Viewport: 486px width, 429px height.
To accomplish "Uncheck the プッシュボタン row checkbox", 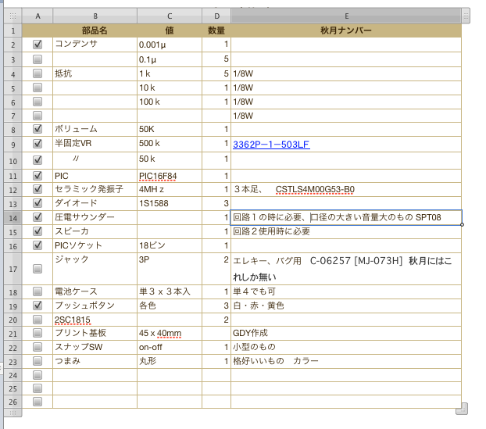I will pos(38,306).
